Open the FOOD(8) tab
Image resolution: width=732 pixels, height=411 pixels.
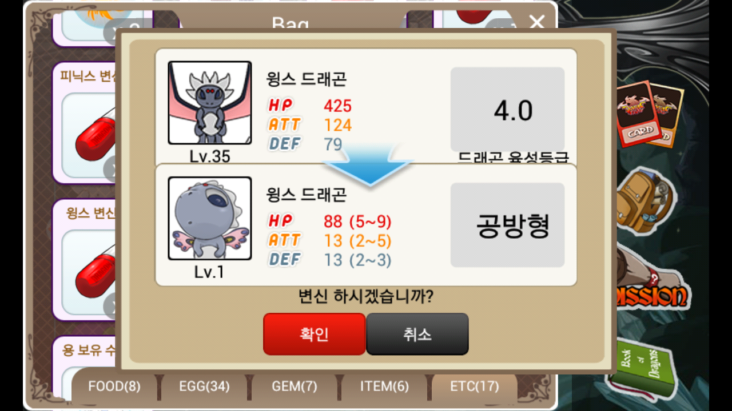click(x=114, y=386)
